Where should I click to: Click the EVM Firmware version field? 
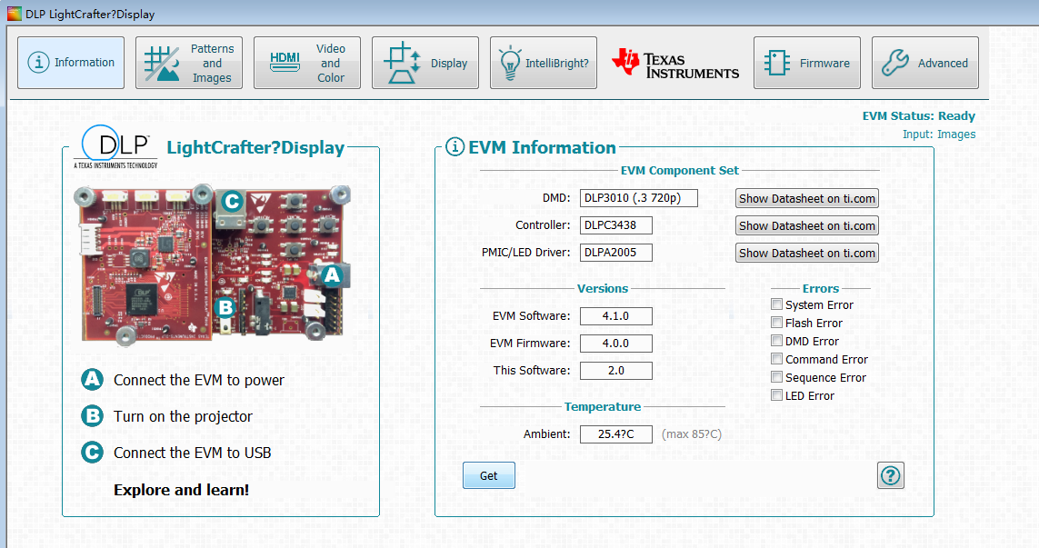pyautogui.click(x=616, y=344)
